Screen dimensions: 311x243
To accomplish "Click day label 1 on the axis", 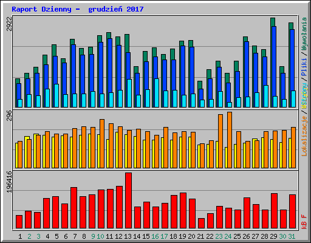I will pyautogui.click(x=20, y=236).
